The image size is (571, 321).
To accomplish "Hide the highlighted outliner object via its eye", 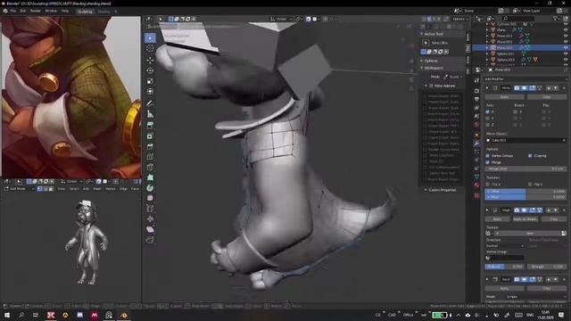I will (x=566, y=47).
